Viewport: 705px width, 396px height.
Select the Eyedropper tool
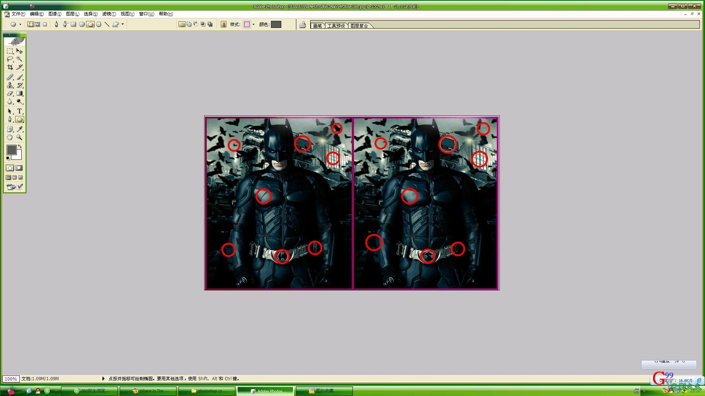[x=19, y=129]
